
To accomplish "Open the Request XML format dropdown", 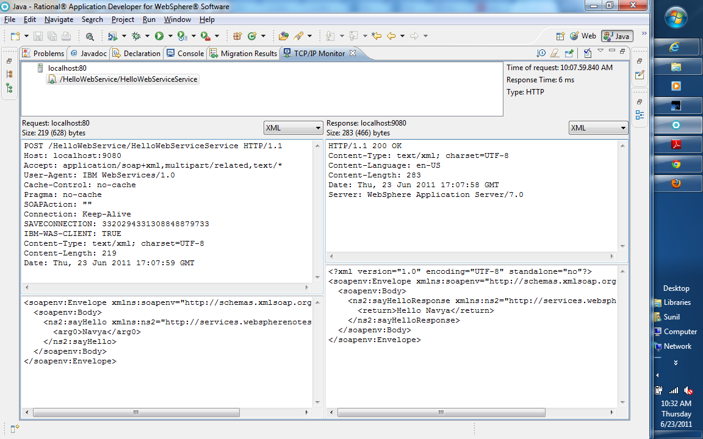I will [293, 127].
